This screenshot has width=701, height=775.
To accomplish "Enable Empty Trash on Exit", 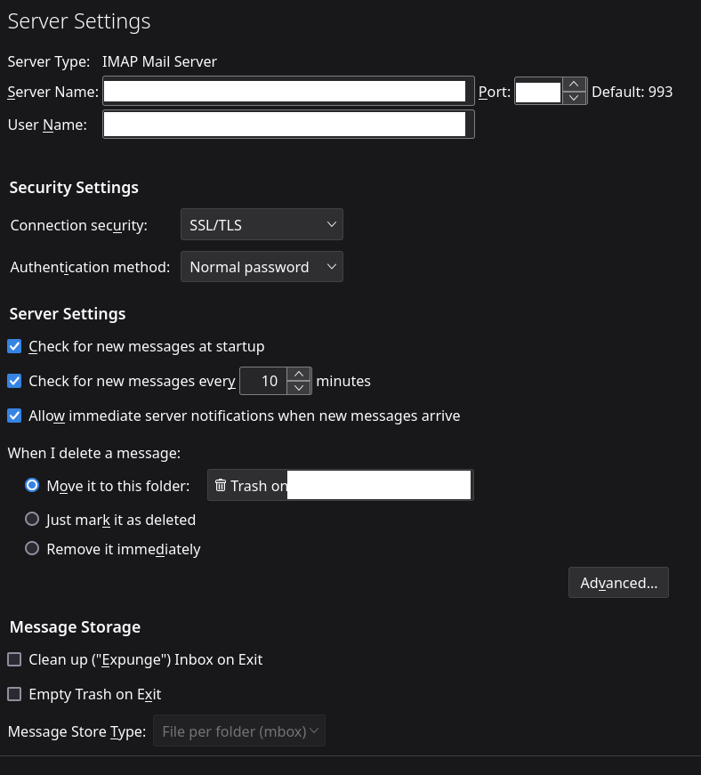I will click(14, 694).
